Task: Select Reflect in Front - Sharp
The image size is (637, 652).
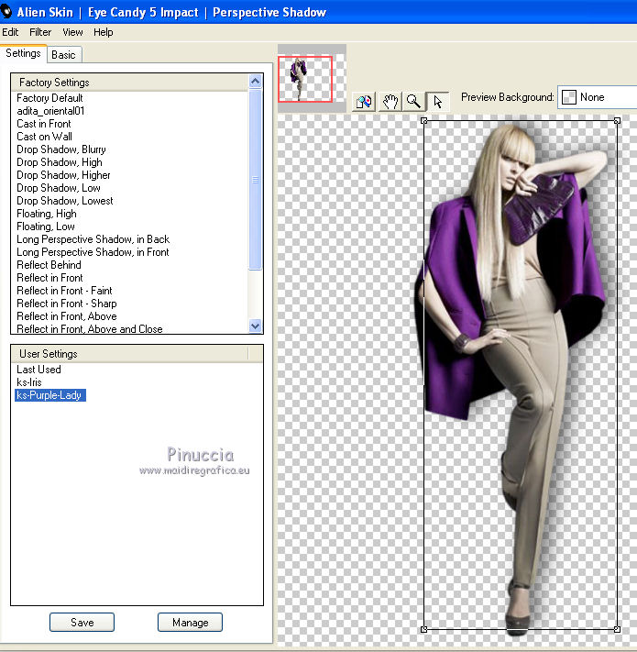Action: 67,304
